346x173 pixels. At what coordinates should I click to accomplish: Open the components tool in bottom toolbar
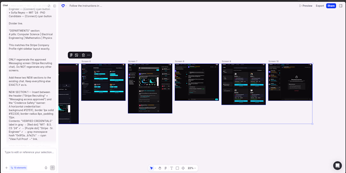pos(183,168)
